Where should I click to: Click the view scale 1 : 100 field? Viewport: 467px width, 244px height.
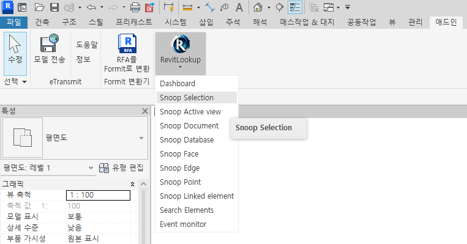pos(98,195)
